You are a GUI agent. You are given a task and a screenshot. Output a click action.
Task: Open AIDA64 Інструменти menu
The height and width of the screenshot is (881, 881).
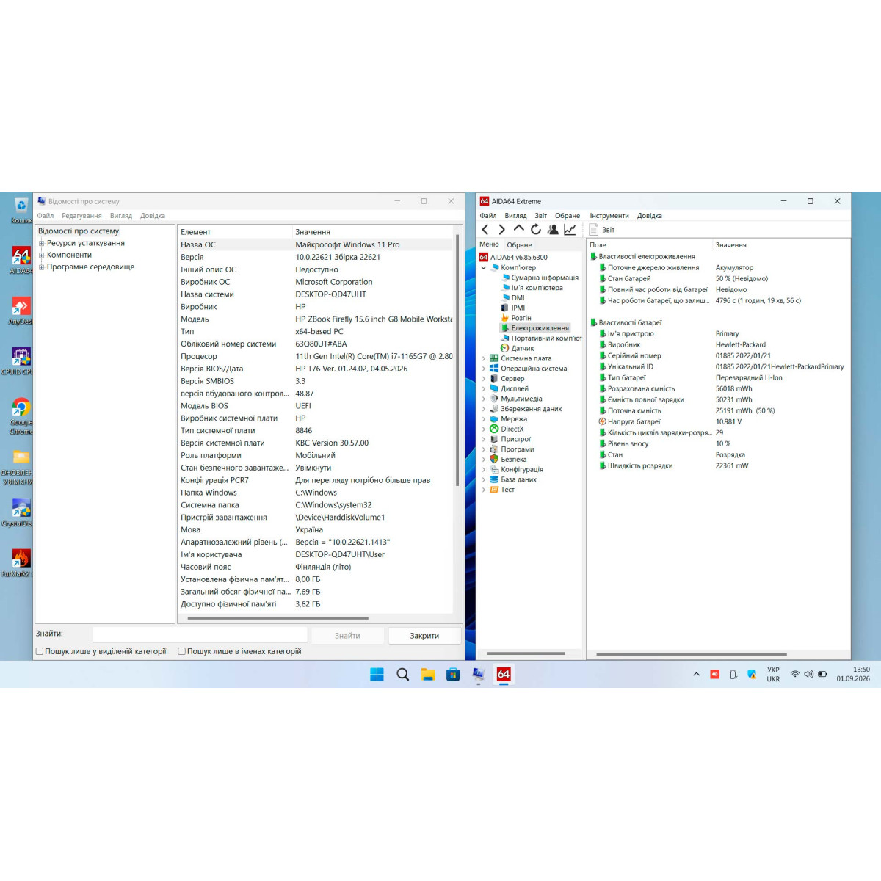(x=609, y=216)
